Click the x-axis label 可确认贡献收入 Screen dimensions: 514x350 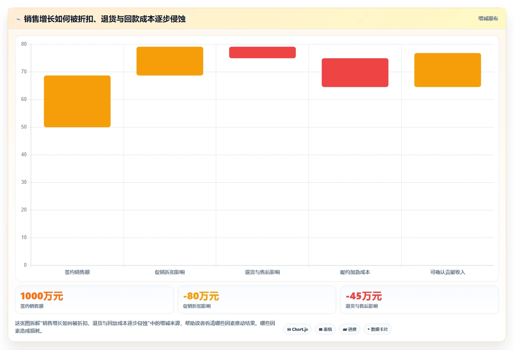(447, 272)
